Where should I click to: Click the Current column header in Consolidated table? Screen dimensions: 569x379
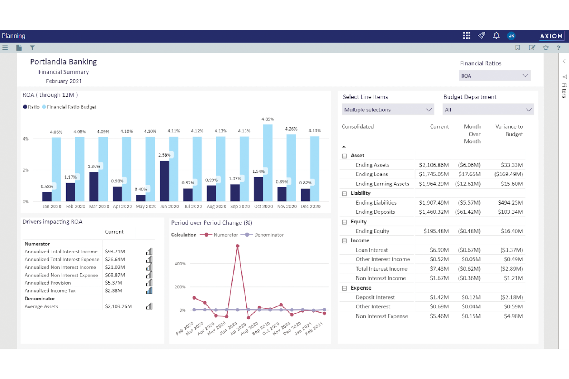(439, 126)
